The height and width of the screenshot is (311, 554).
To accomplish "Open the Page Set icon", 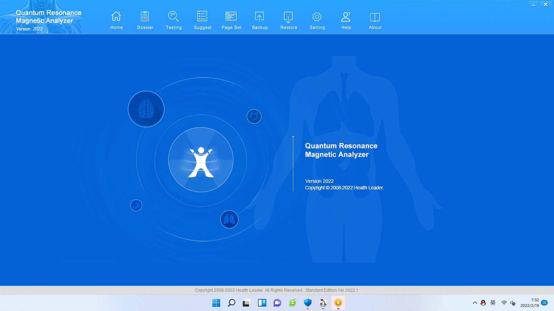I will coord(231,16).
